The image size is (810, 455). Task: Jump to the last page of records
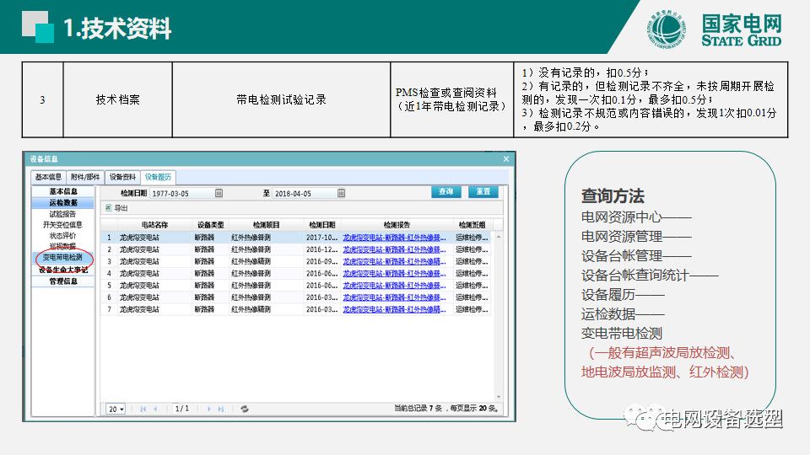pos(221,409)
